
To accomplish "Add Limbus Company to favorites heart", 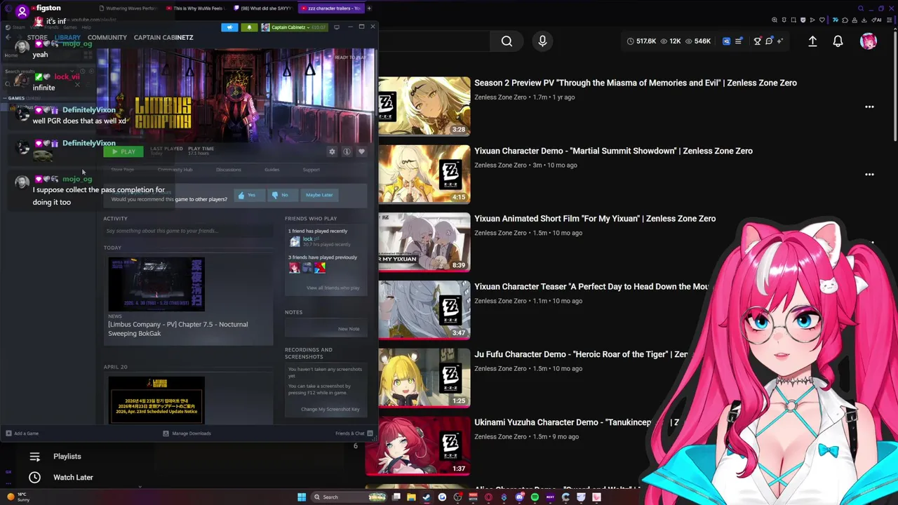I will tap(361, 151).
